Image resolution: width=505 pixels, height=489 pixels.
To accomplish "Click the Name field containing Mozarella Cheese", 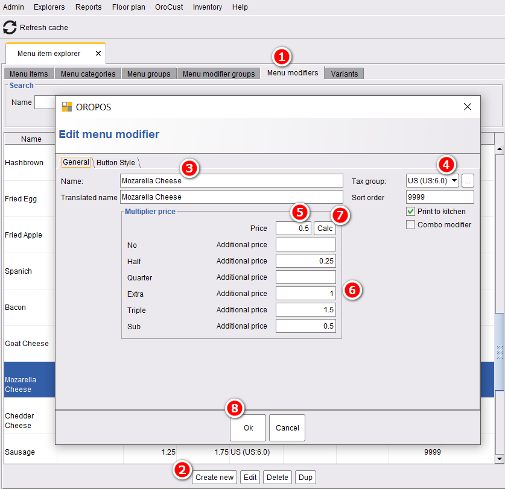I will point(232,181).
